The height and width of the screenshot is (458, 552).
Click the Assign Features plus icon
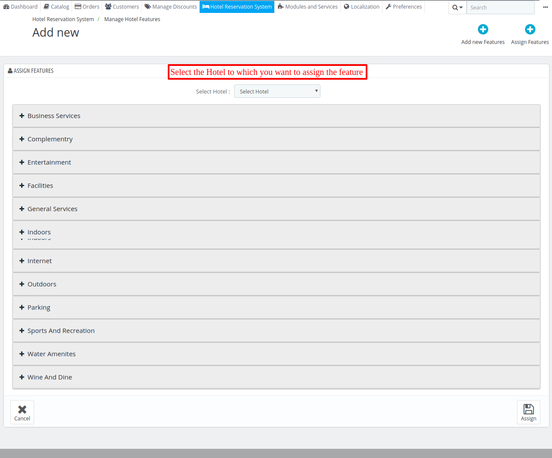pyautogui.click(x=530, y=29)
